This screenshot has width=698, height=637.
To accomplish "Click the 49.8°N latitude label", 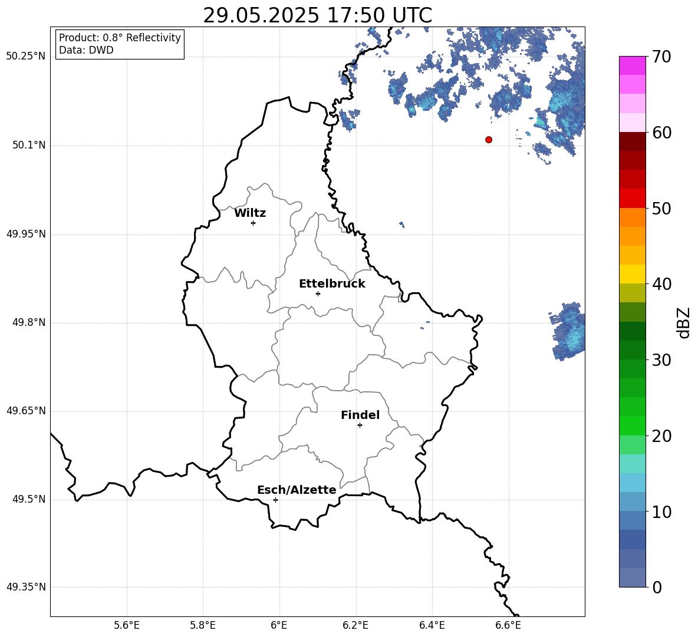I will (29, 322).
